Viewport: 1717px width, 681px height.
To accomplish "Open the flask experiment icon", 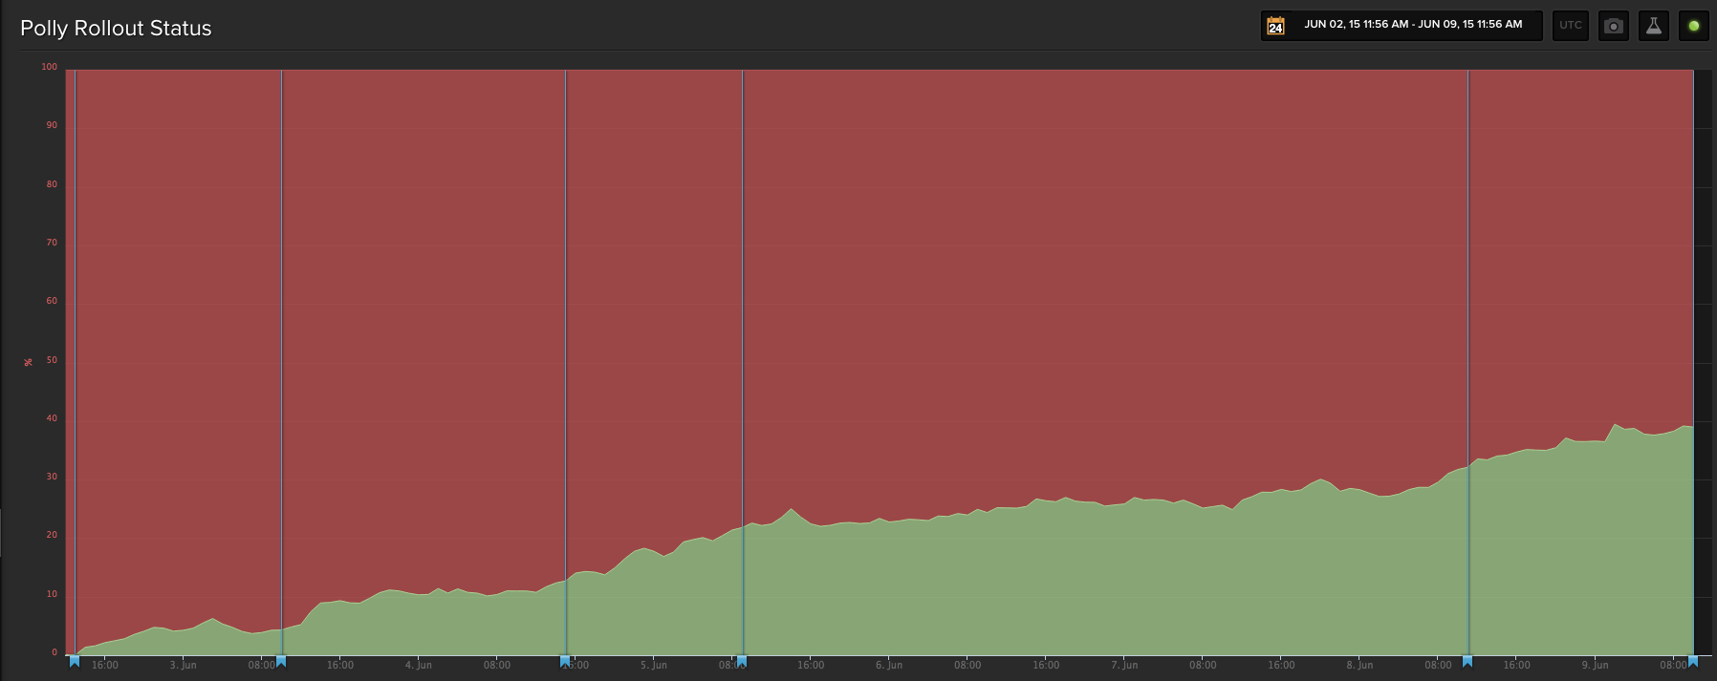I will coord(1653,26).
